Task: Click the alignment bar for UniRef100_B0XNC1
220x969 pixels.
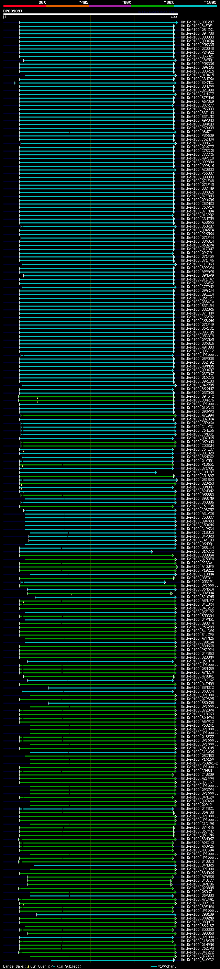Action: click(x=95, y=83)
